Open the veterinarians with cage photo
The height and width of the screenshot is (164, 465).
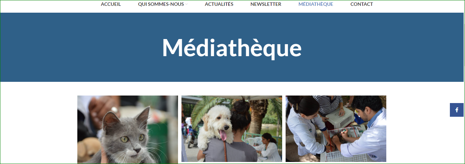point(336,129)
